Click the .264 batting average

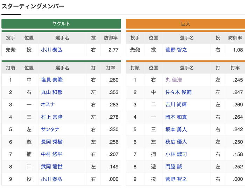pyautogui.click(x=238, y=117)
